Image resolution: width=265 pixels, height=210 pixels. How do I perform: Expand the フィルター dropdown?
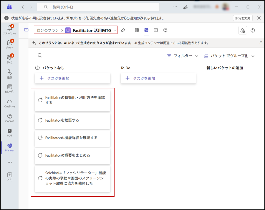(183, 56)
